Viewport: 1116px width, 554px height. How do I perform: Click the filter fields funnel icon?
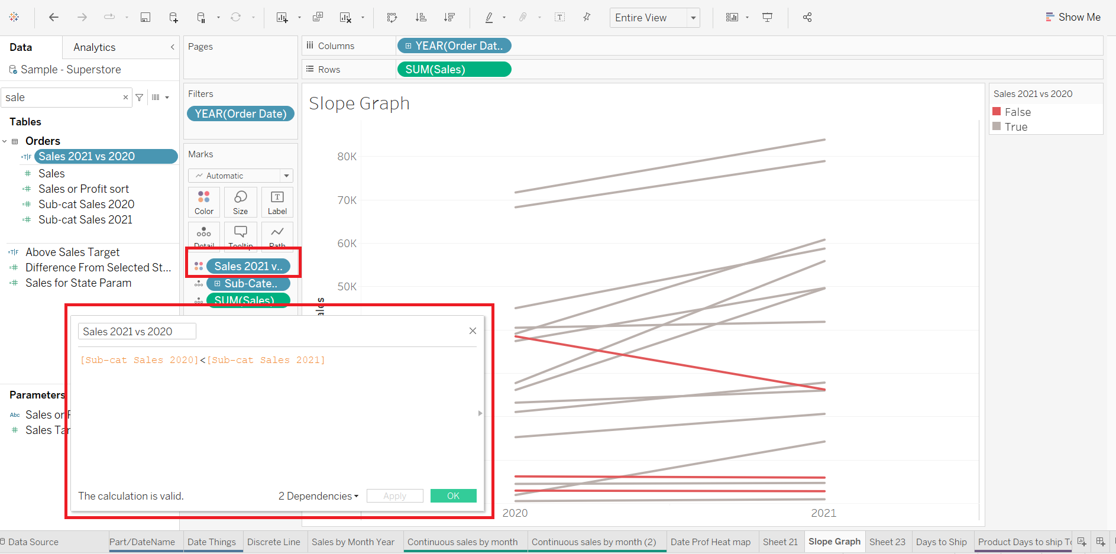pos(140,98)
